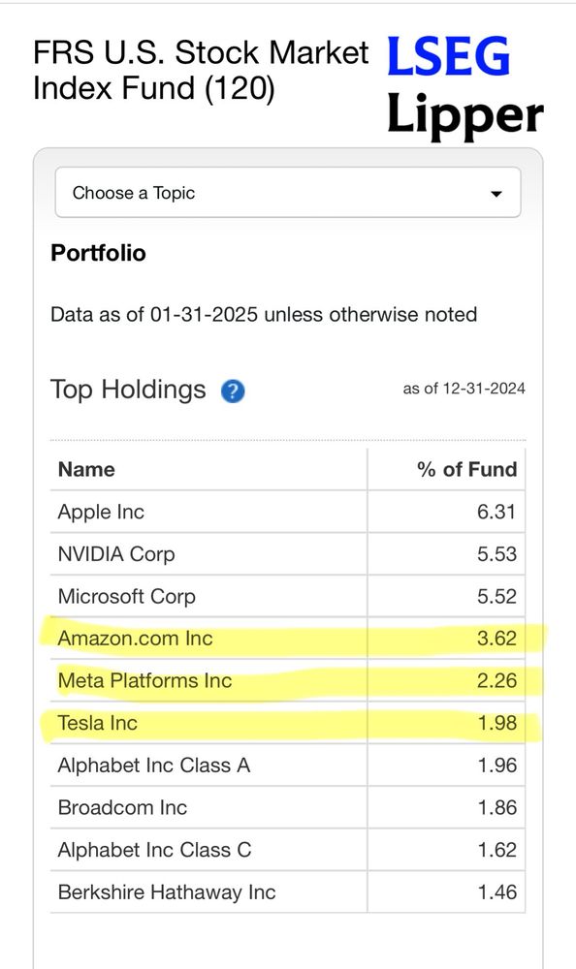The image size is (576, 969).
Task: Collapse the Choose a Topic selector
Action: (x=288, y=193)
